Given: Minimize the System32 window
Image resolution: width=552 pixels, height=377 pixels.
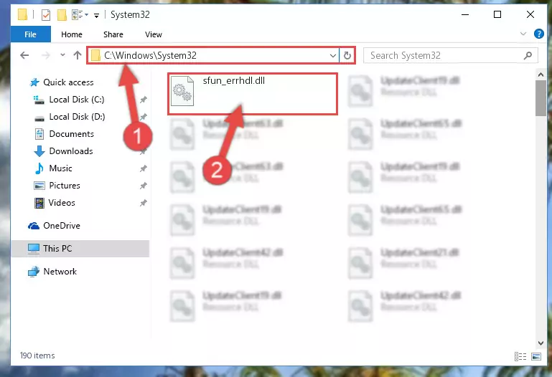Looking at the screenshot, I should click(x=465, y=15).
